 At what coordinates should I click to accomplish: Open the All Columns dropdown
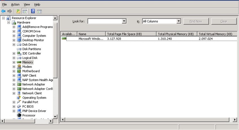179,21
